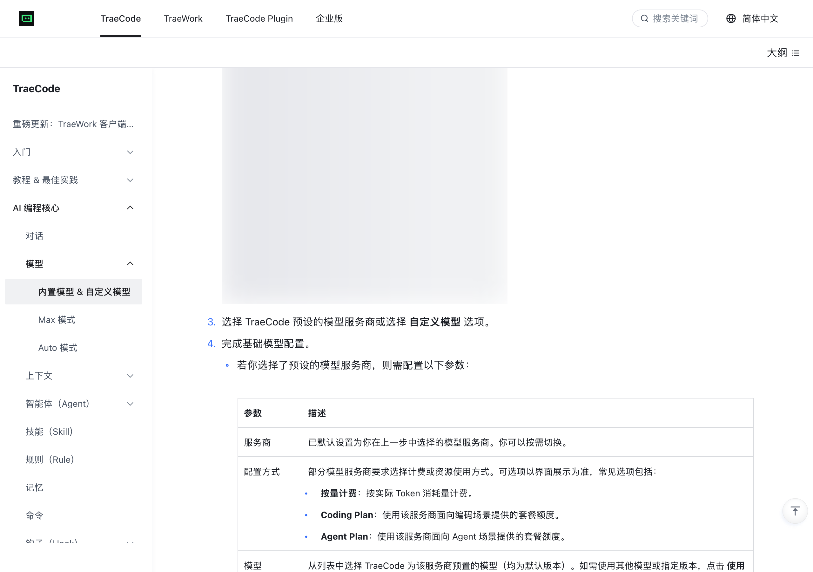Click the Agent Plan bullet text
Image resolution: width=813 pixels, height=572 pixels.
click(344, 536)
